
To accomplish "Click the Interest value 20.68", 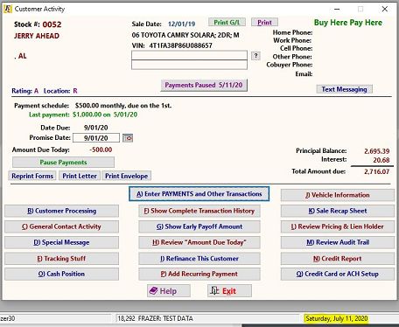I will coord(381,160).
